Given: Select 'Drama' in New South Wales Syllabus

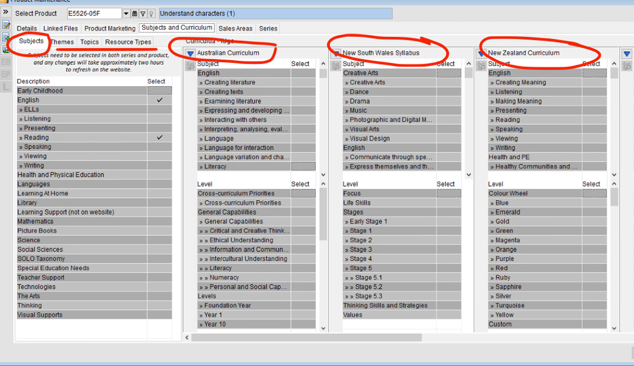Looking at the screenshot, I should click(390, 102).
